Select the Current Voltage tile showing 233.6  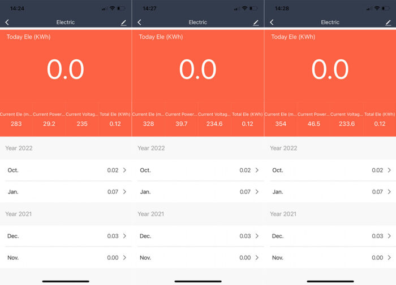346,119
